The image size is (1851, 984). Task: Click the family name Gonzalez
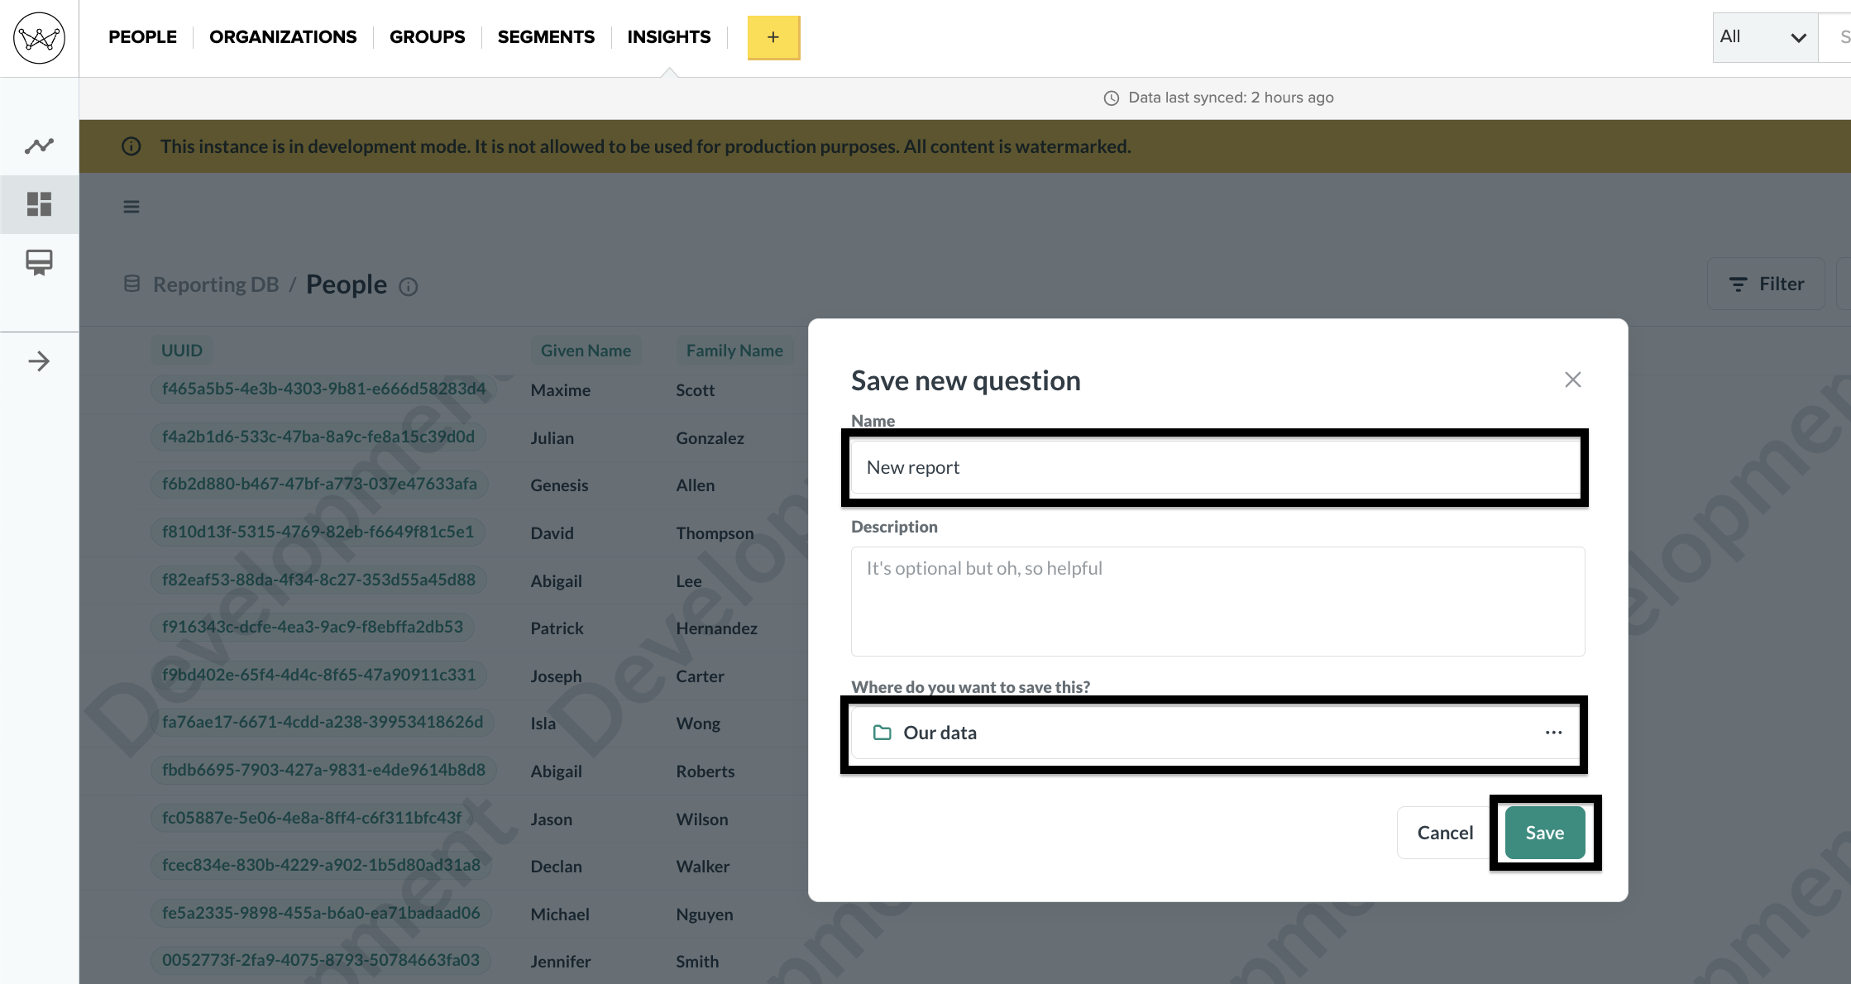click(710, 438)
